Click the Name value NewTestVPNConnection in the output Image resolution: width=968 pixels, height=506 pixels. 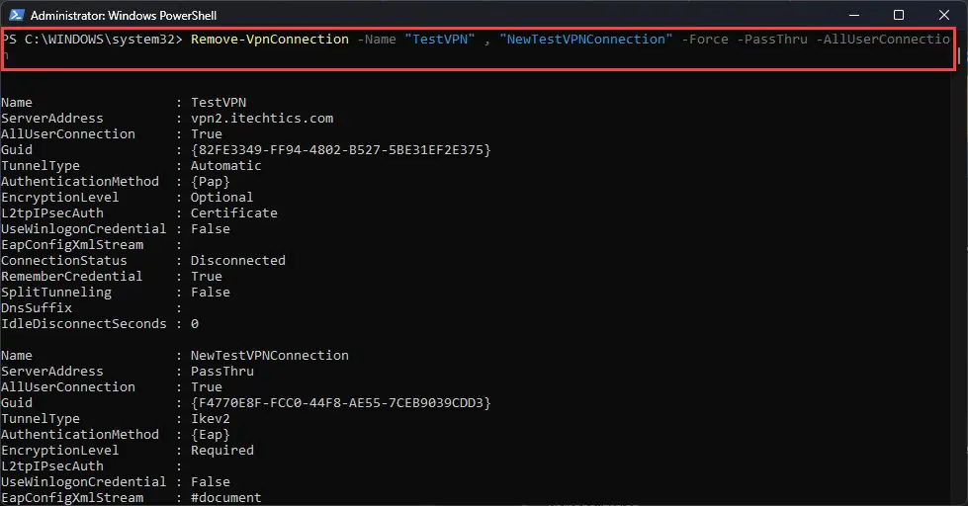coord(269,356)
